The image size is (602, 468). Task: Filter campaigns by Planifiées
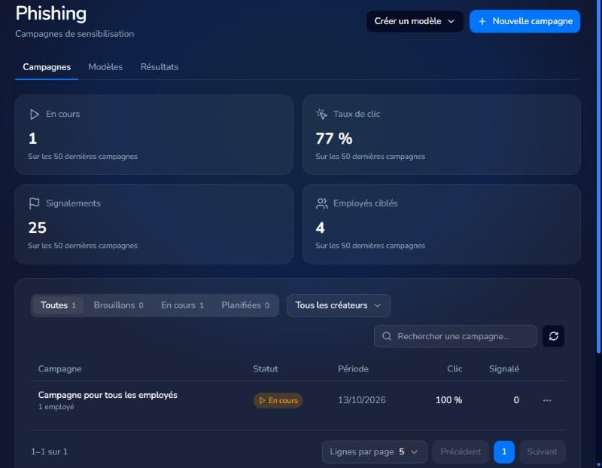point(245,305)
